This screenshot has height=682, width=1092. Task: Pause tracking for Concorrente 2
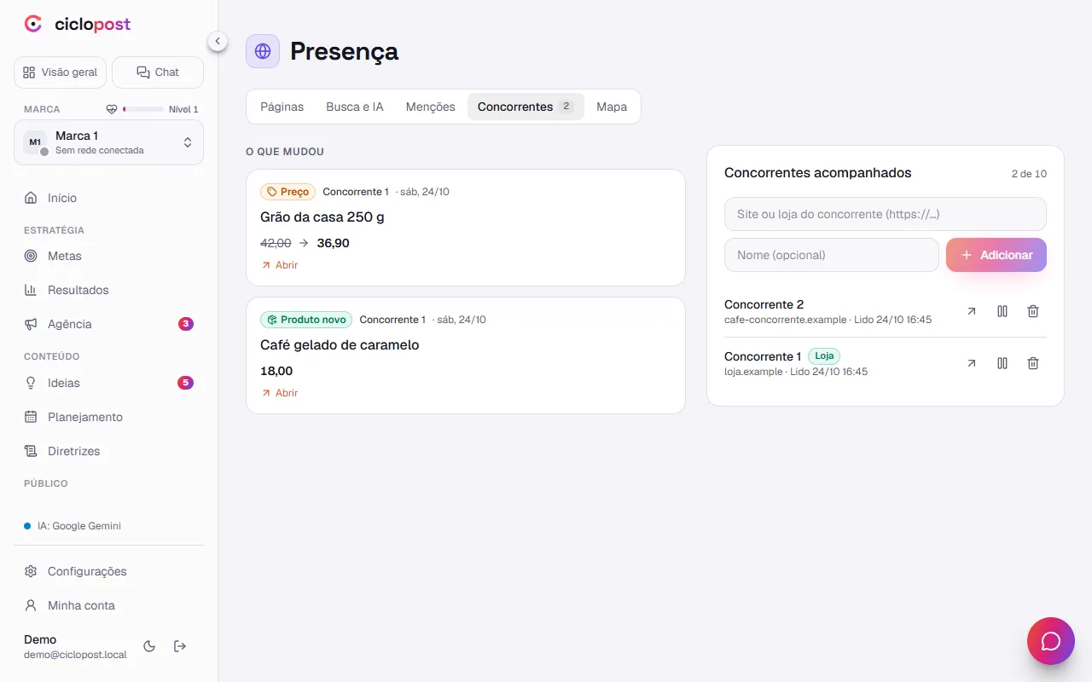(x=1002, y=311)
